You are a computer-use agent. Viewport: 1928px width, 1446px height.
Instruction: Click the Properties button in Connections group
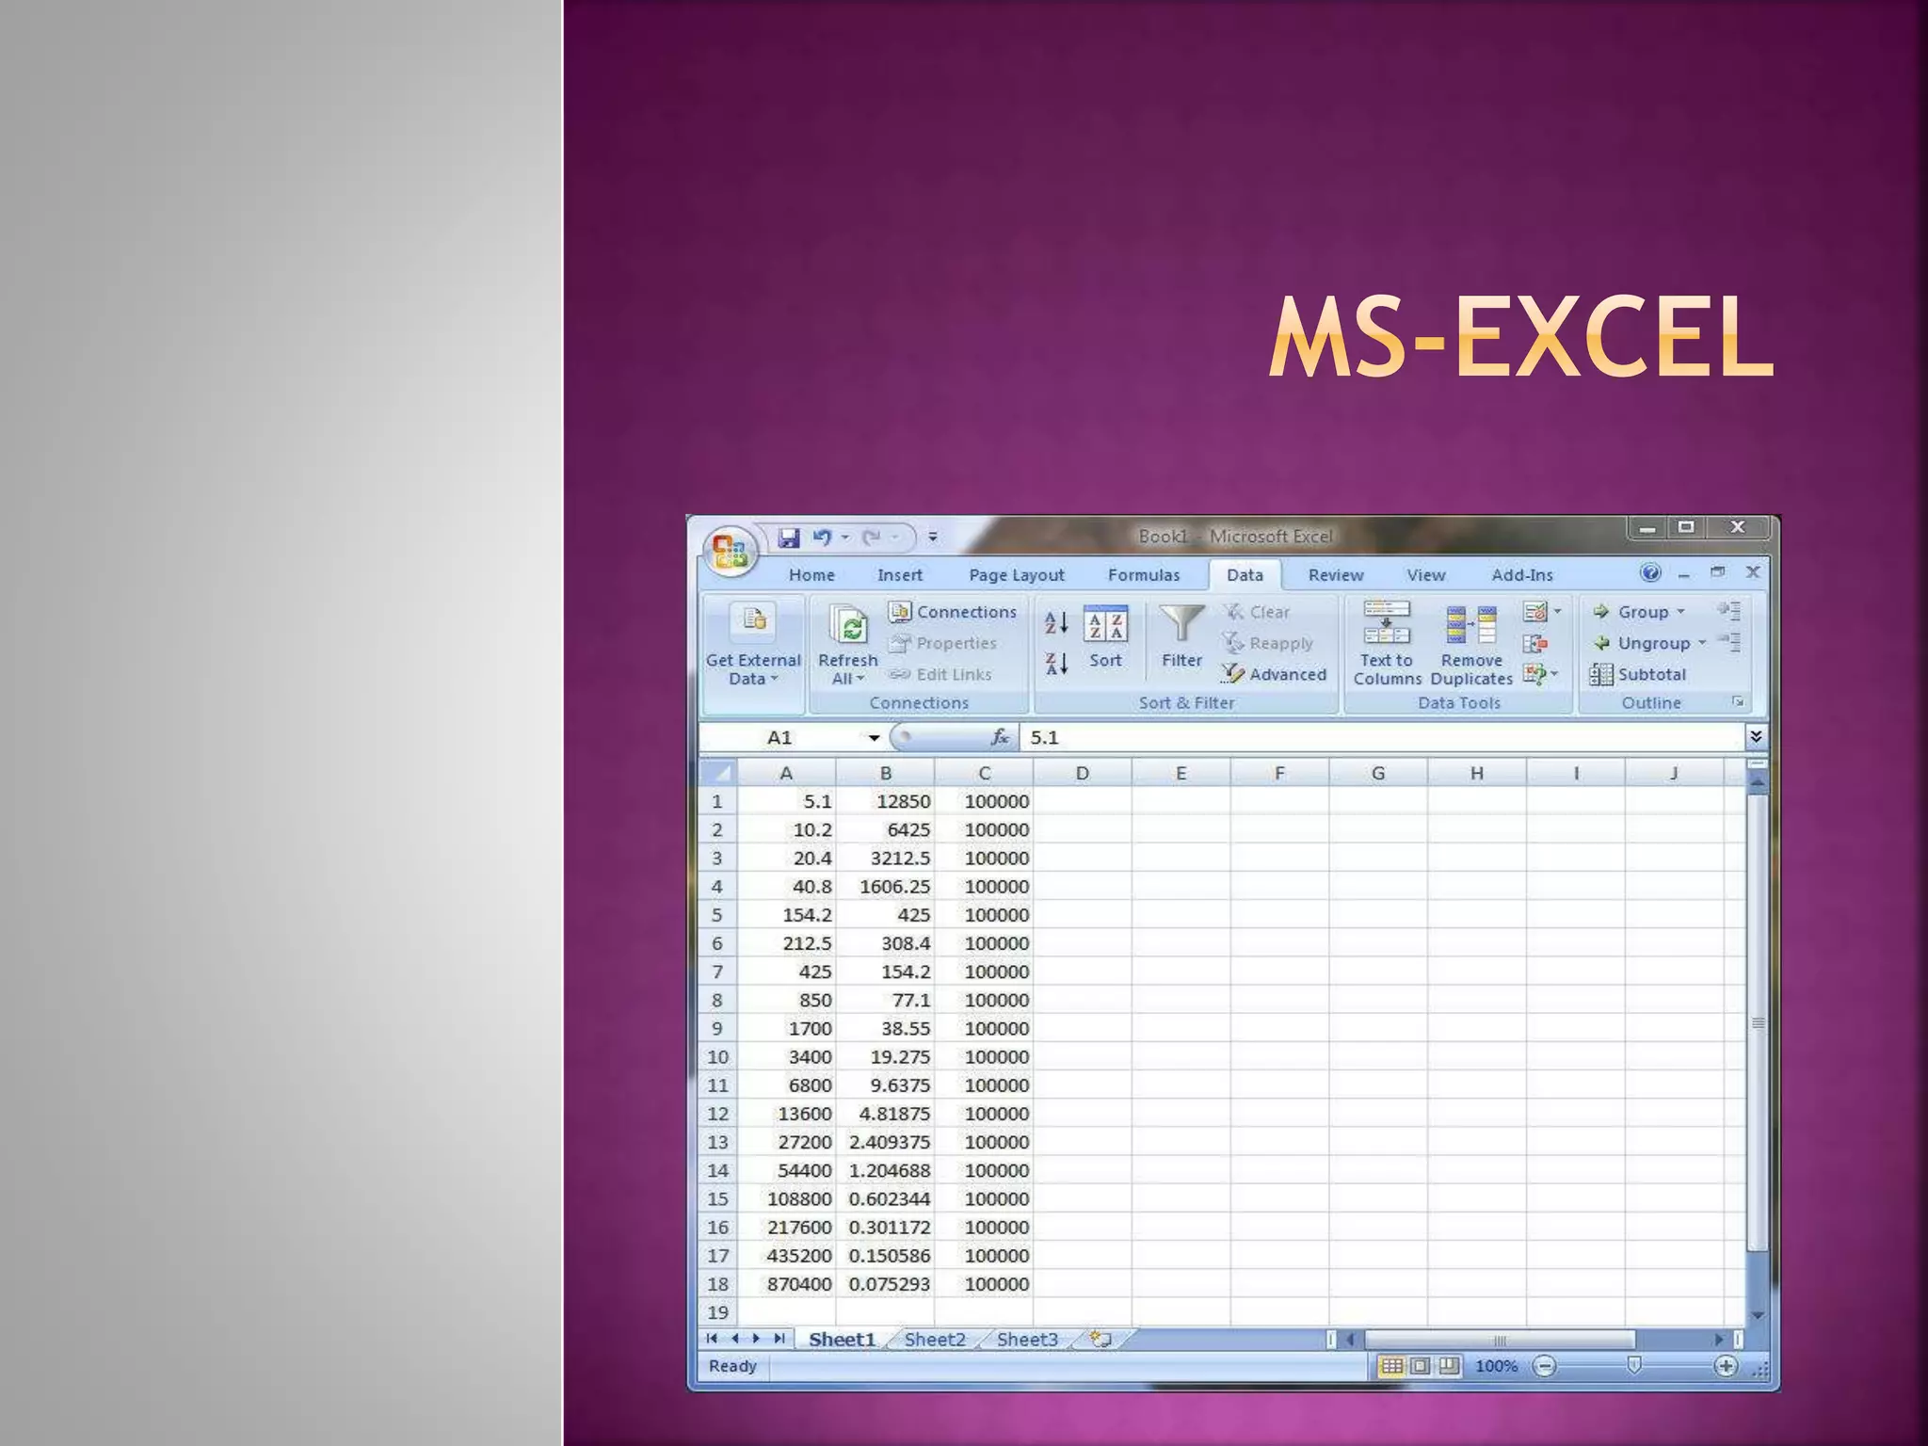[x=942, y=643]
